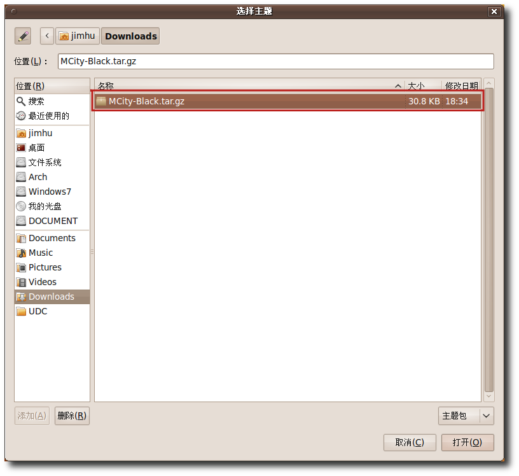Close the 选择主题 dialog window
The height and width of the screenshot is (476, 519).
coord(494,11)
